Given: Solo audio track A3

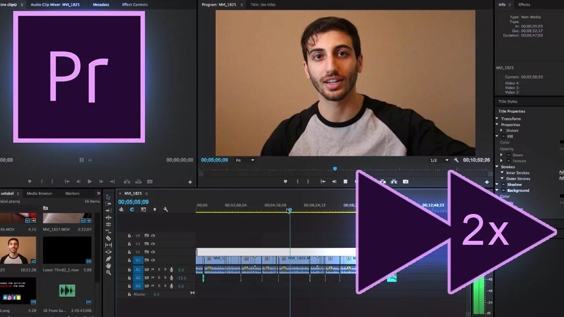Looking at the screenshot, I should pyautogui.click(x=160, y=286).
